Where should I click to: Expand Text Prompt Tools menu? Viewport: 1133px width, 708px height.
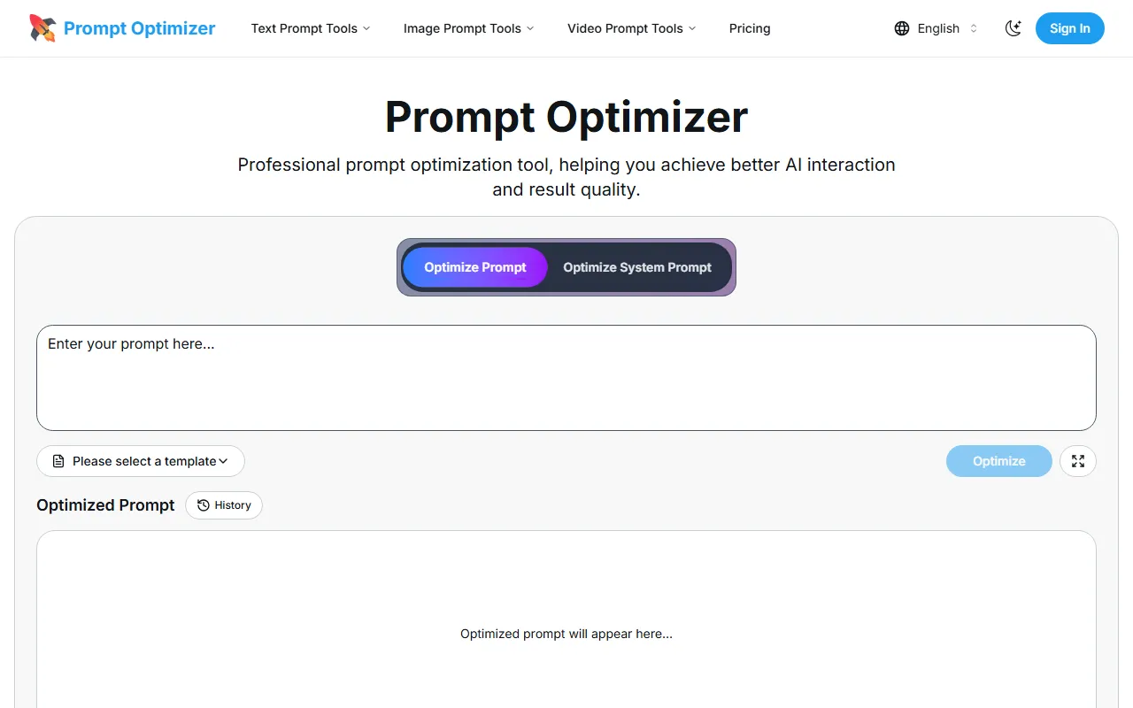point(311,28)
